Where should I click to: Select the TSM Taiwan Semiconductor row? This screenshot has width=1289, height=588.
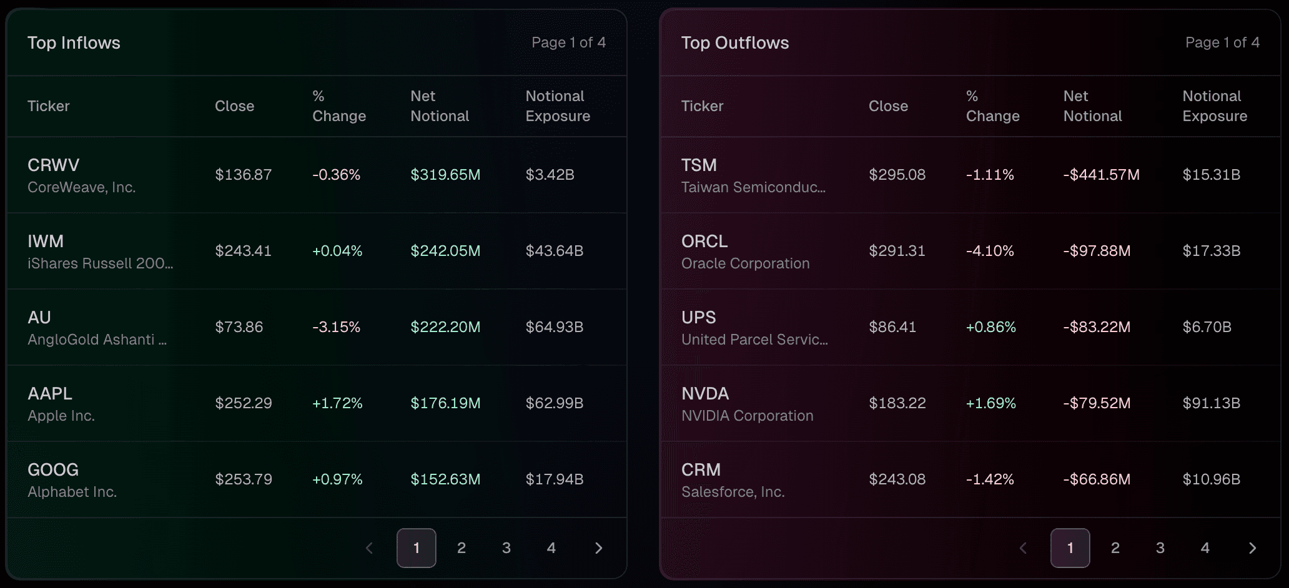(753, 175)
